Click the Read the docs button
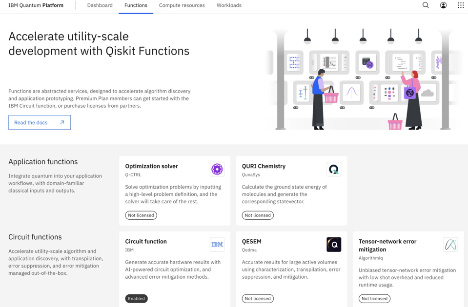The width and height of the screenshot is (468, 307). (x=39, y=122)
